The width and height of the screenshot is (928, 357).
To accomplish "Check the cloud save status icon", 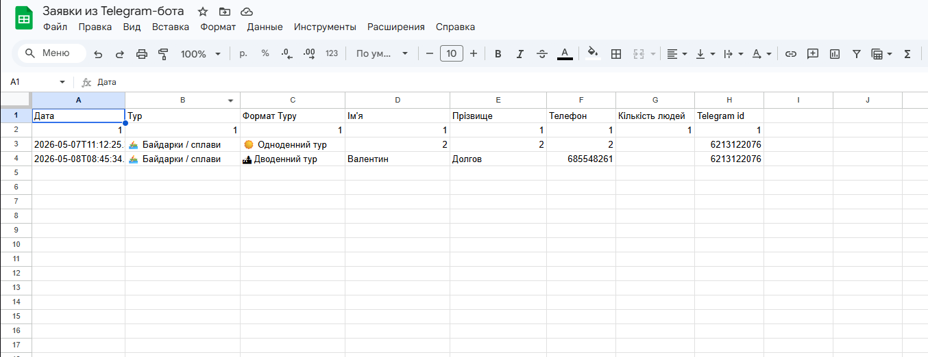I will tap(247, 12).
